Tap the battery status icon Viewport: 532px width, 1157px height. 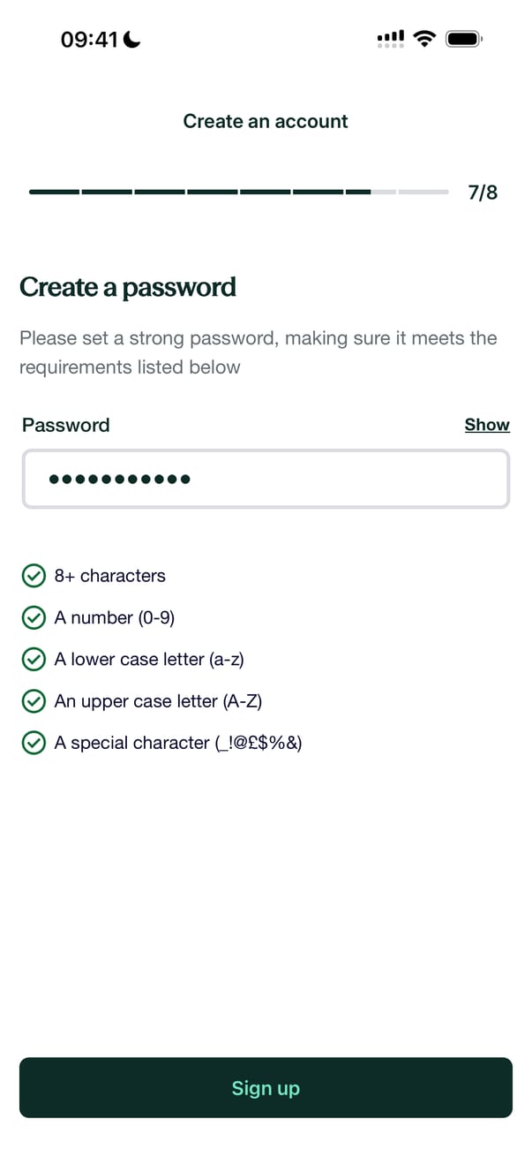[x=463, y=39]
